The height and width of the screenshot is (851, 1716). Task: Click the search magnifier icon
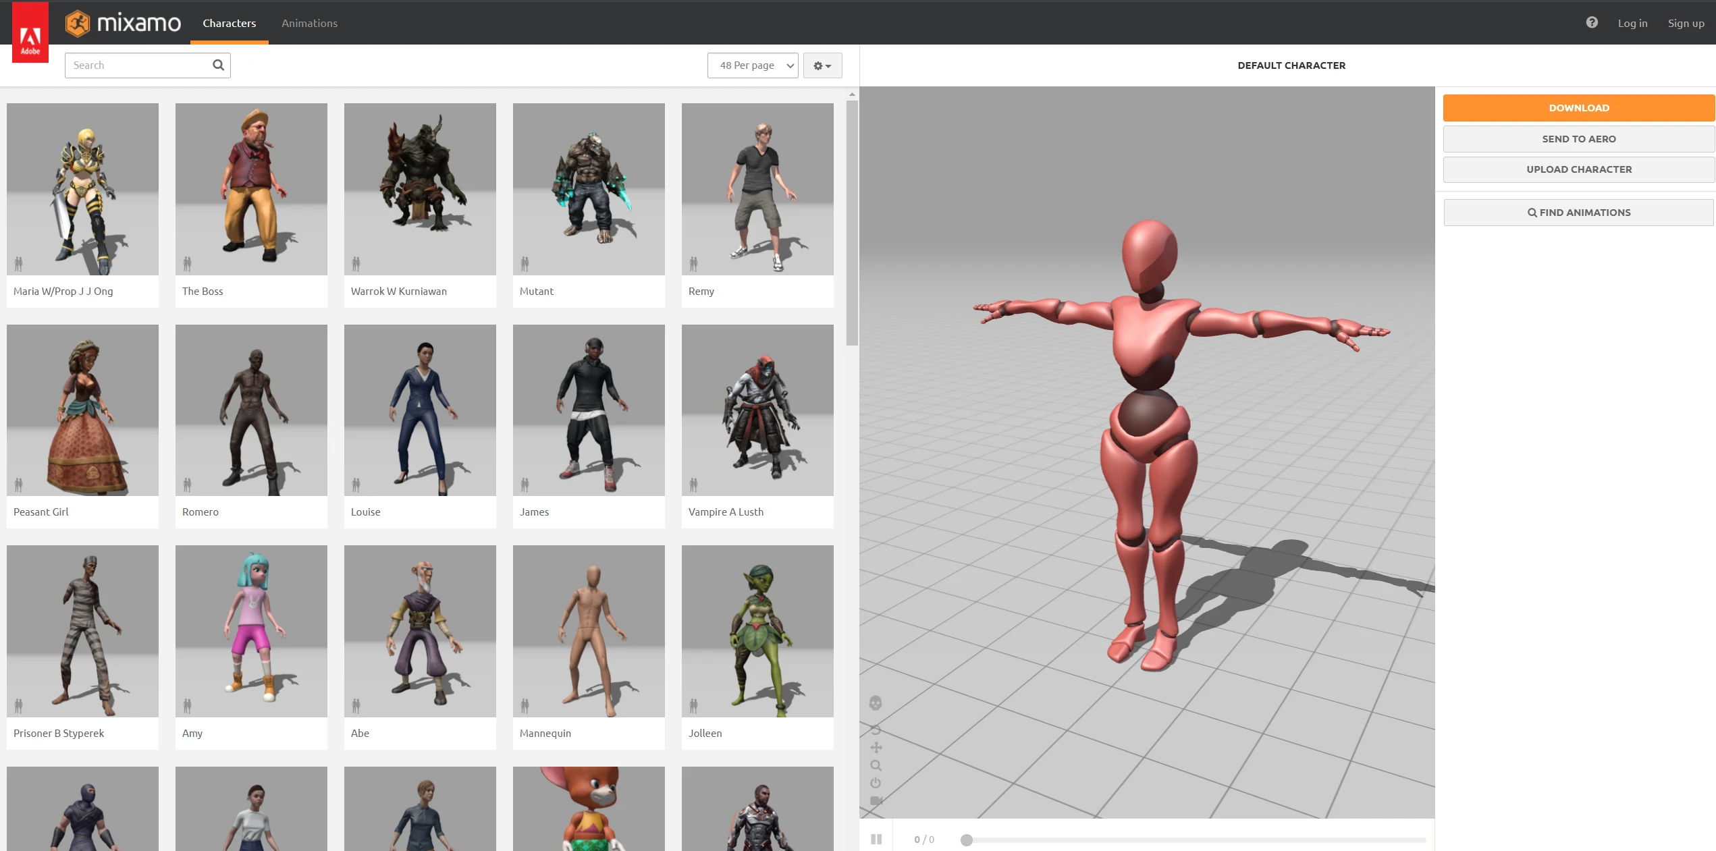[x=218, y=65]
